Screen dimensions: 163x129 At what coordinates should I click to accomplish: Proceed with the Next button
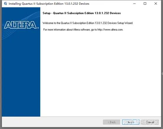(131, 122)
